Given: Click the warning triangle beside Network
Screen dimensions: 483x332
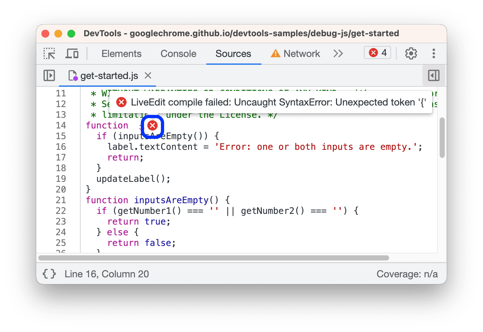Looking at the screenshot, I should 275,53.
